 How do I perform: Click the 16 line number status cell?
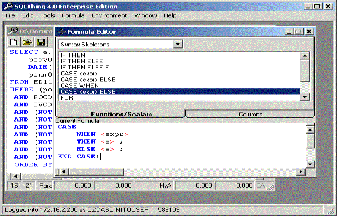(14, 185)
